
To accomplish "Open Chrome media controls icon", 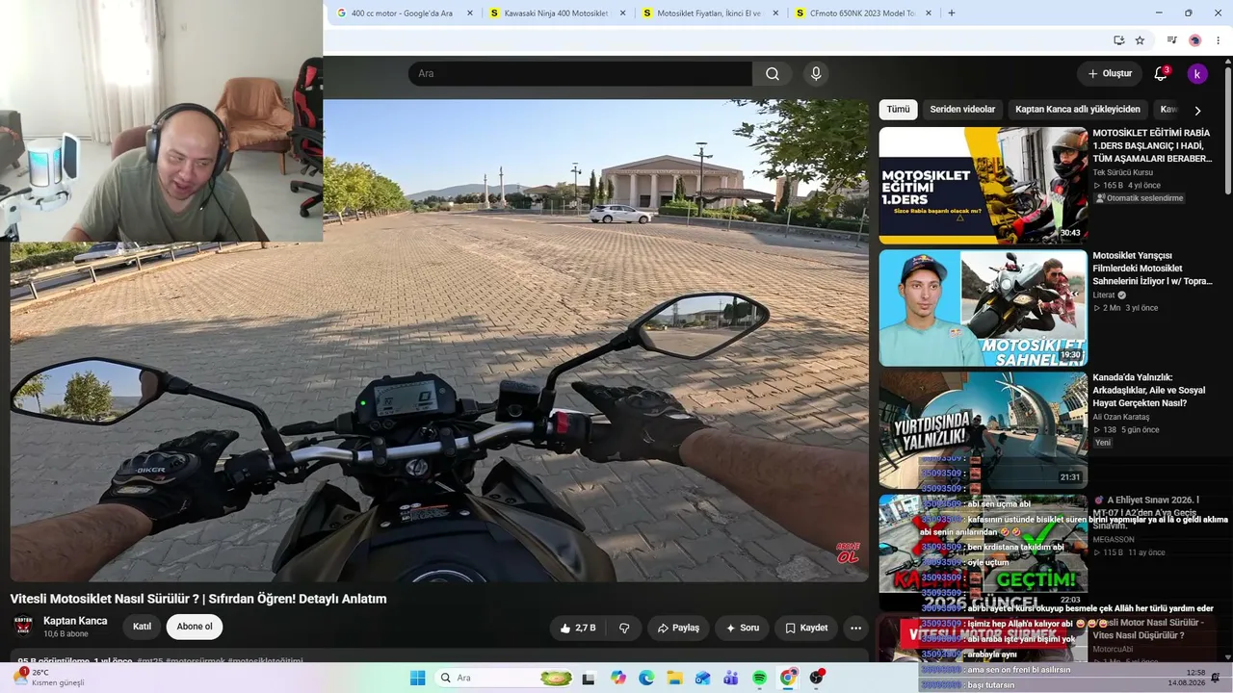I will pyautogui.click(x=1172, y=40).
